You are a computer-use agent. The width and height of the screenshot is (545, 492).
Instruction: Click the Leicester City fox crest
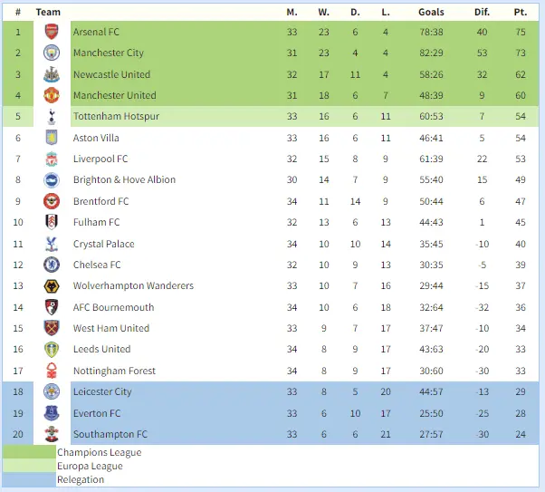click(x=51, y=391)
